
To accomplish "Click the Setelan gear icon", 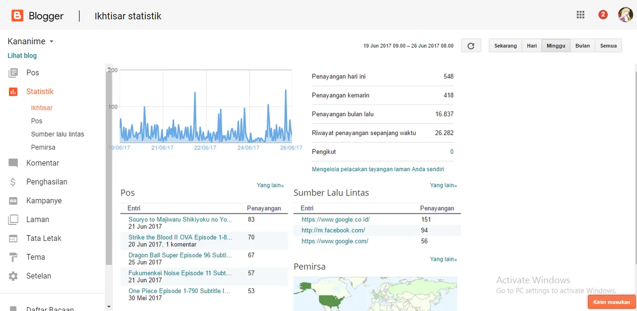I will coord(13,276).
